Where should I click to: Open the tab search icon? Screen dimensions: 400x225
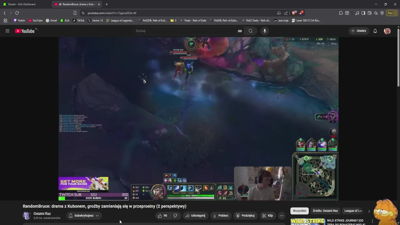(x=347, y=13)
